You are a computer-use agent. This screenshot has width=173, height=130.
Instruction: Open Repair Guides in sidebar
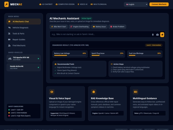pos(24,39)
